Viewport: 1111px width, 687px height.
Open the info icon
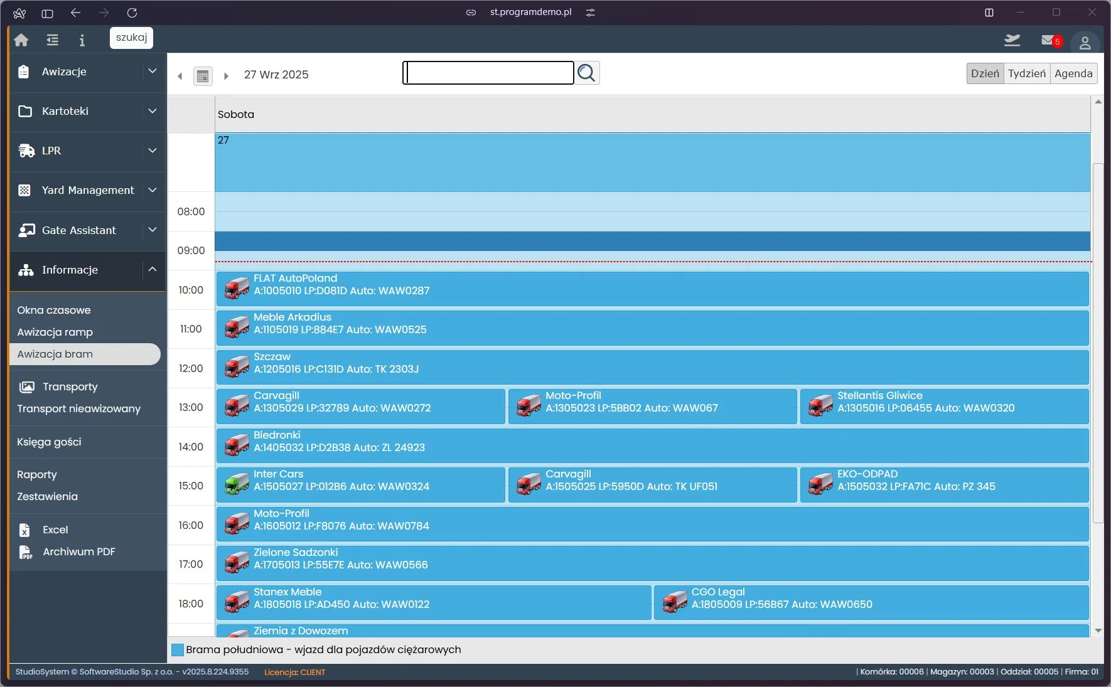[82, 40]
